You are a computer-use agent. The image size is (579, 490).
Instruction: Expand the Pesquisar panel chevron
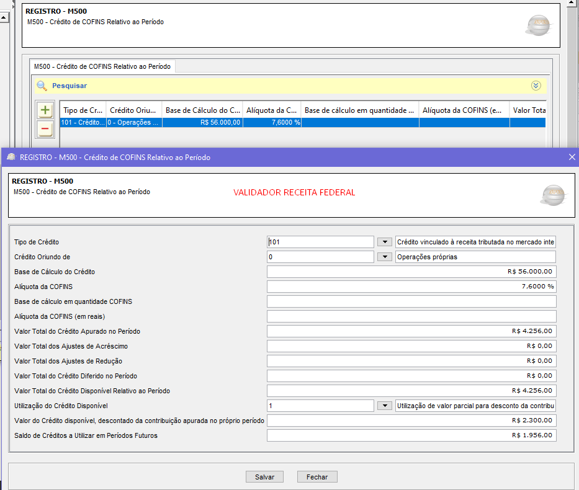click(x=536, y=86)
